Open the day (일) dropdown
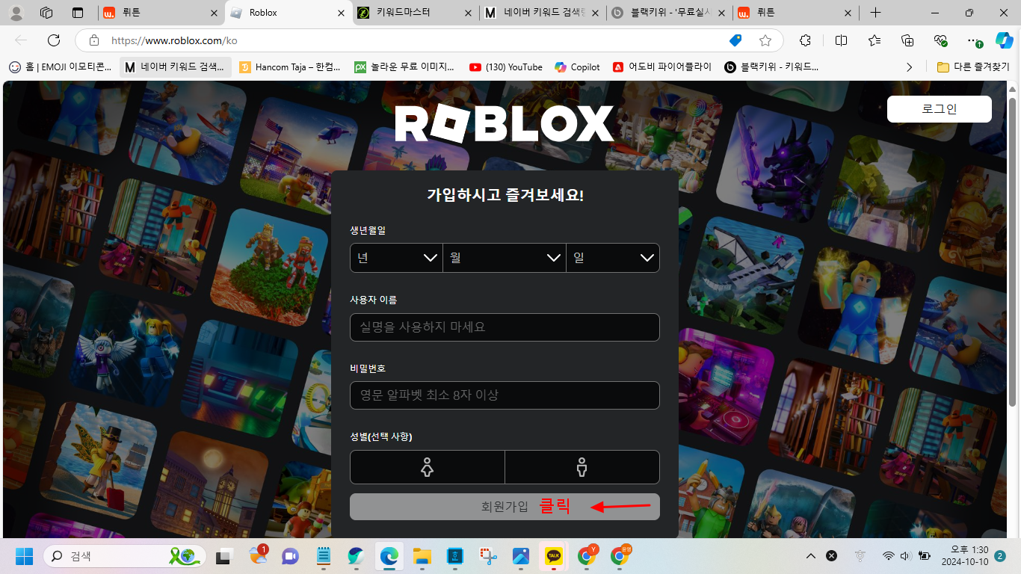Screen dimensions: 1021x574 pos(613,258)
